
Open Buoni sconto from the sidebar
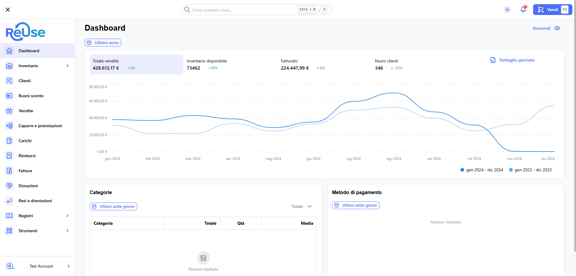pyautogui.click(x=31, y=96)
